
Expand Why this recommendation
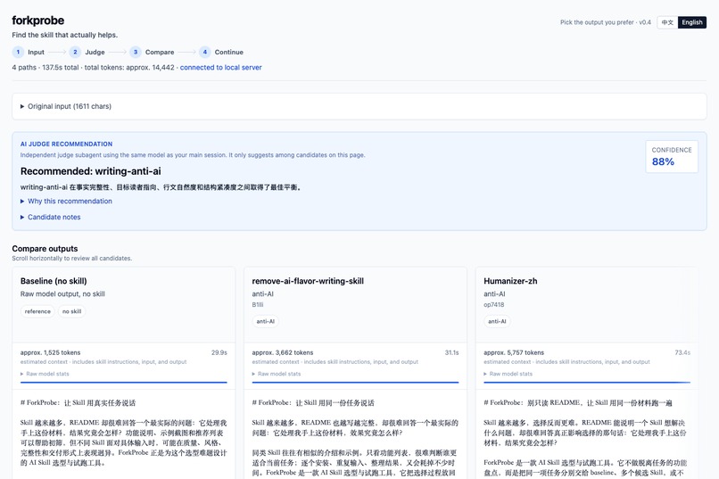66,202
